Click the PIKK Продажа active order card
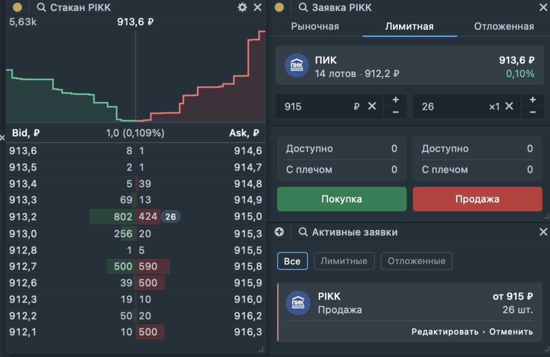The width and height of the screenshot is (550, 357). pyautogui.click(x=410, y=312)
